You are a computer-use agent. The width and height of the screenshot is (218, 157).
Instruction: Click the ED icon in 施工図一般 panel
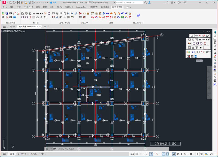tap(10, 13)
